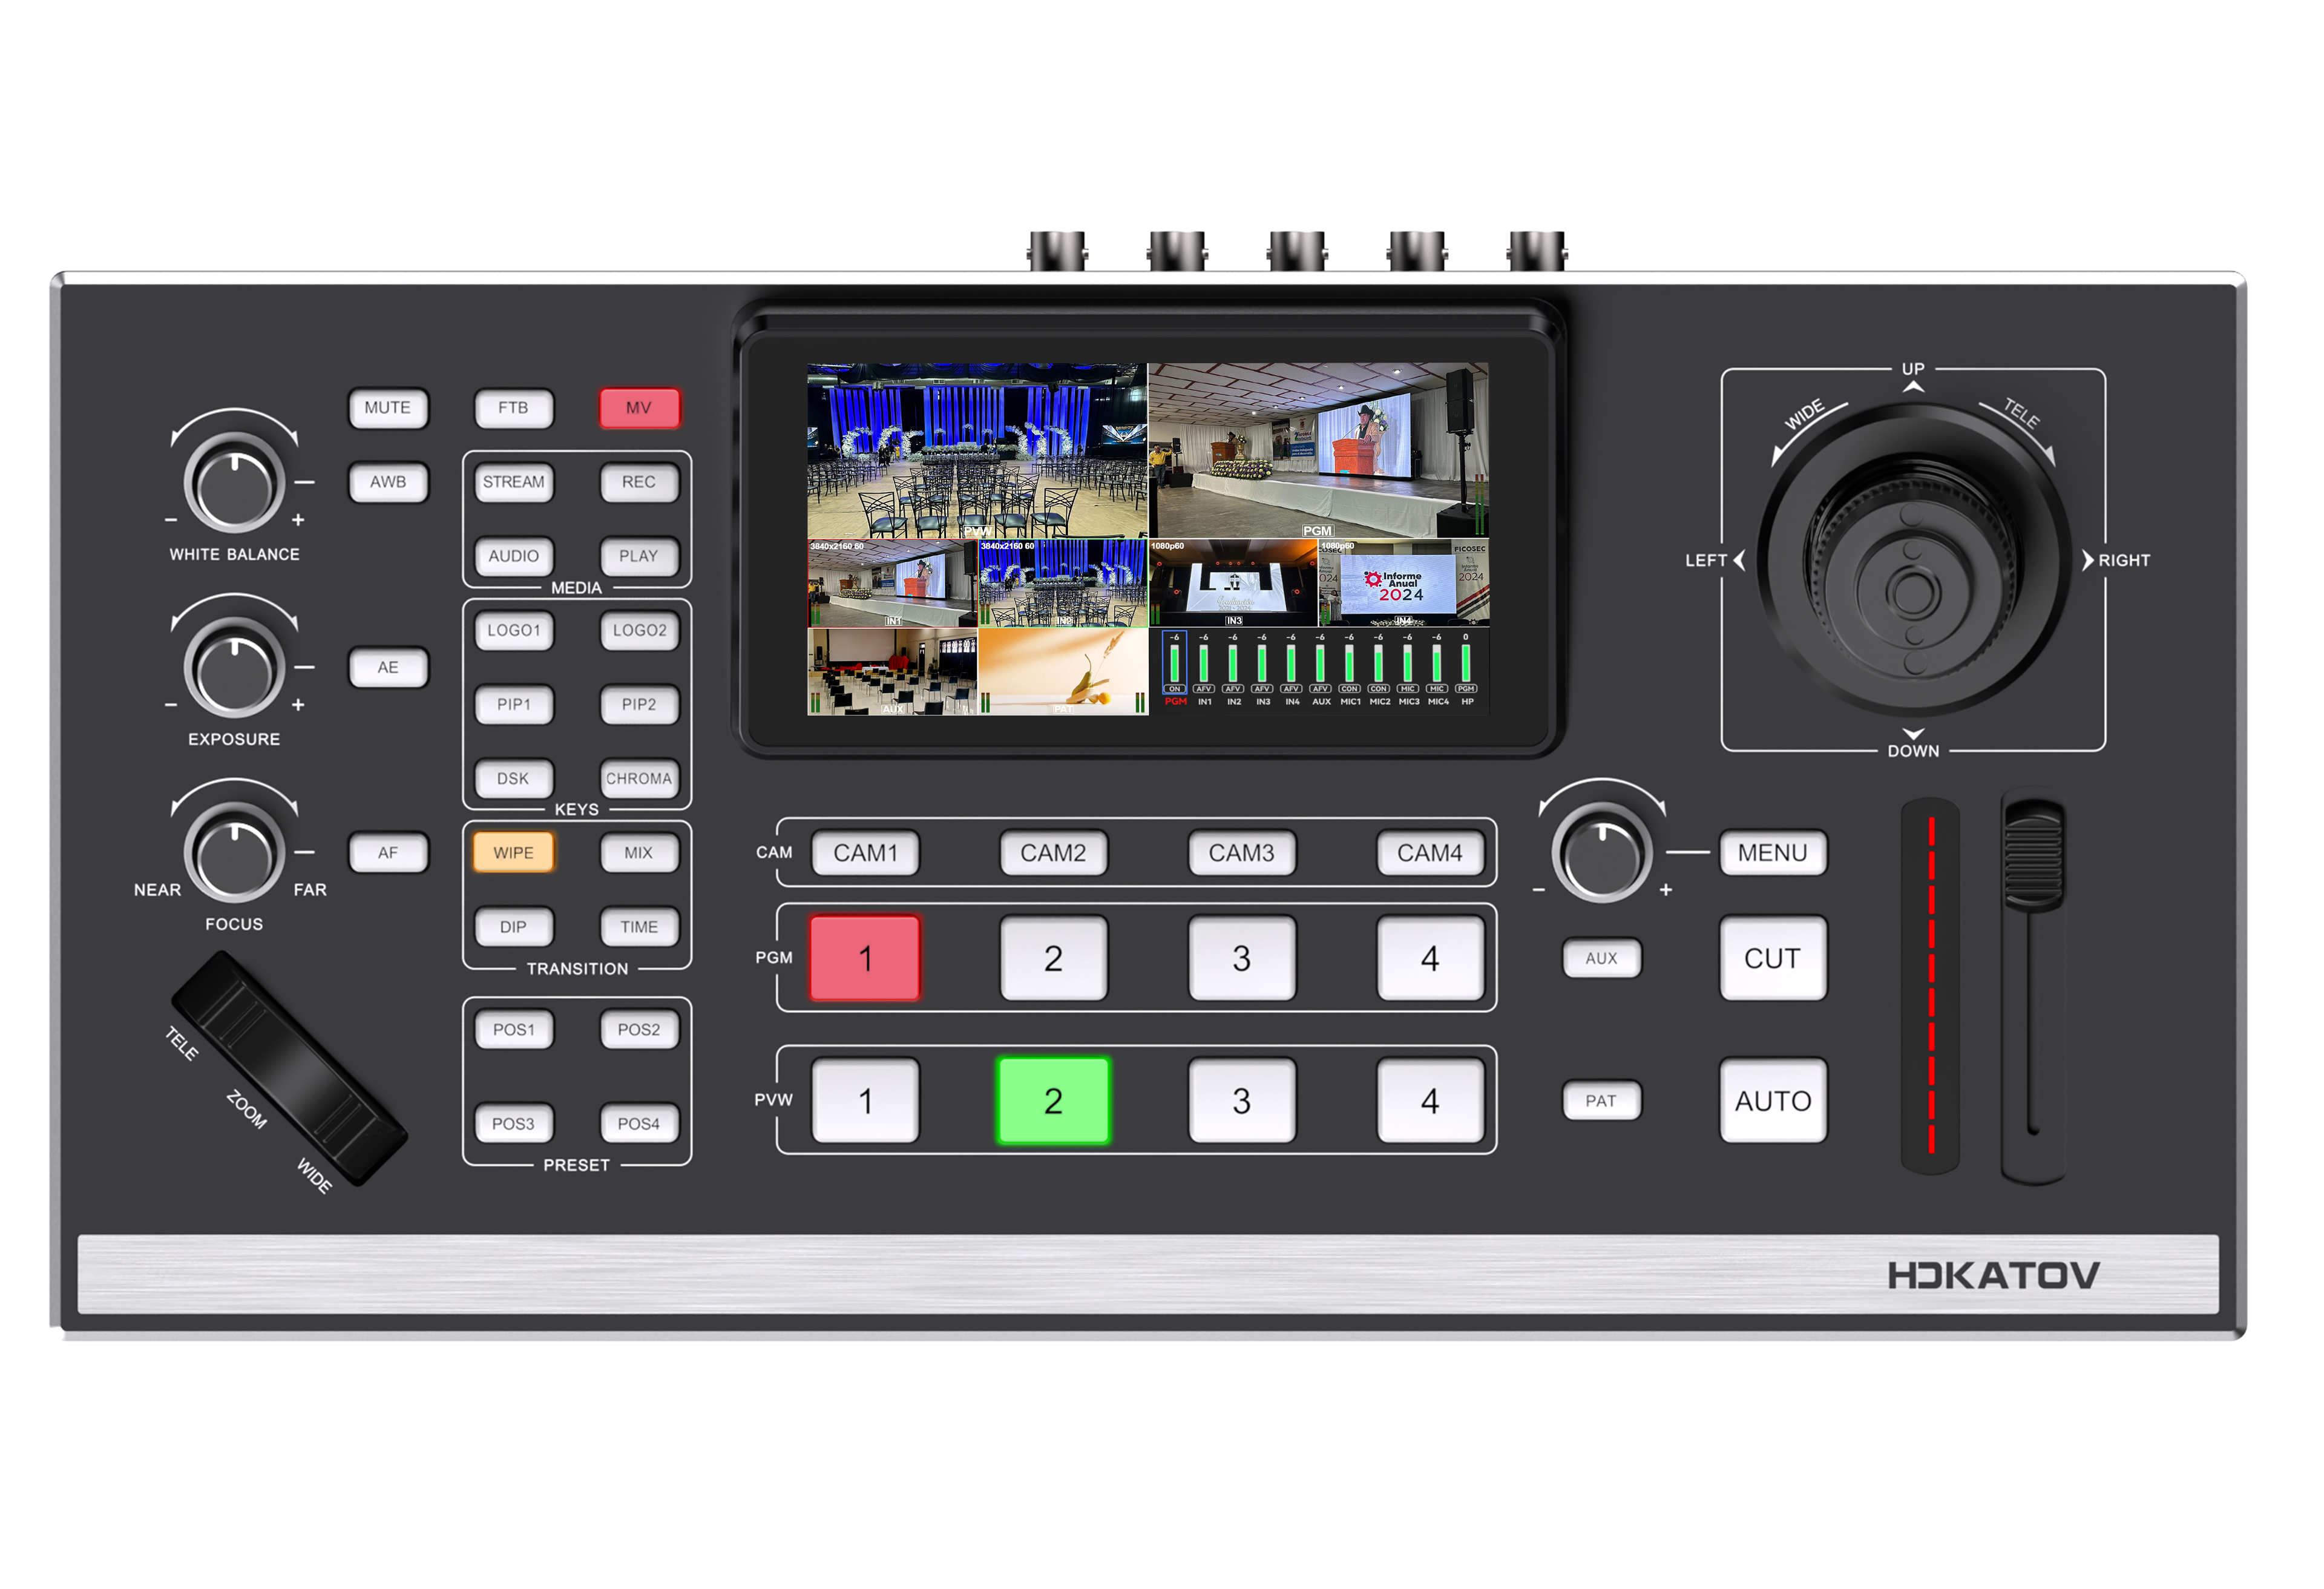Screen dimensions: 2324x1589
Task: Select CAM4 for camera control
Action: coord(1430,853)
